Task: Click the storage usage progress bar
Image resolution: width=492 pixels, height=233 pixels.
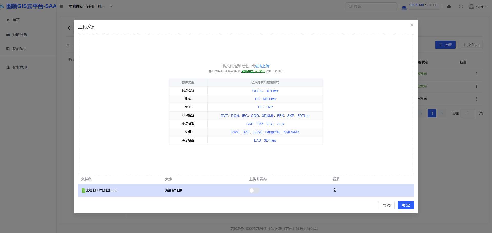Action: tap(424, 9)
